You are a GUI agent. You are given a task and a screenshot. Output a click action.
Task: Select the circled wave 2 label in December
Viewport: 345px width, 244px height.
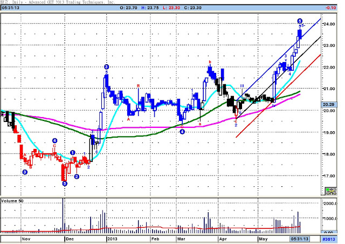coord(77,177)
